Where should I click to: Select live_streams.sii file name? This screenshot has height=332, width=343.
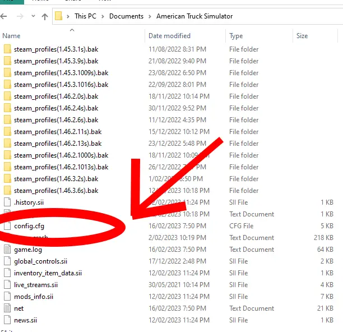click(36, 285)
